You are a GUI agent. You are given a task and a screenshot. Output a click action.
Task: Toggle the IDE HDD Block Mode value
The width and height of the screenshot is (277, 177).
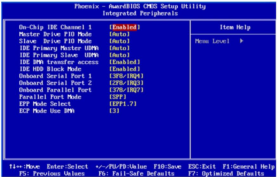tap(125, 69)
